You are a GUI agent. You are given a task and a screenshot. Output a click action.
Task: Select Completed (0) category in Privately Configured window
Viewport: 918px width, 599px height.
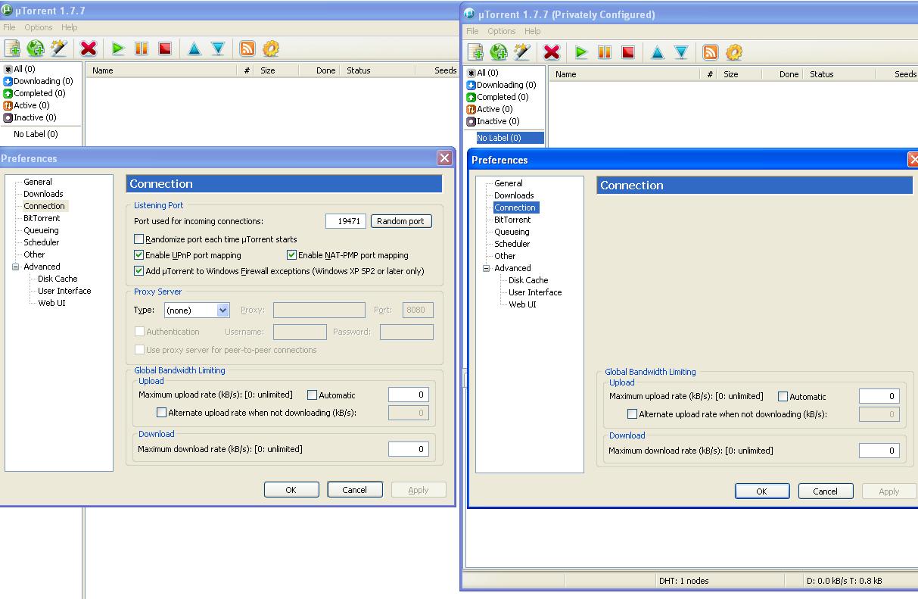[497, 97]
